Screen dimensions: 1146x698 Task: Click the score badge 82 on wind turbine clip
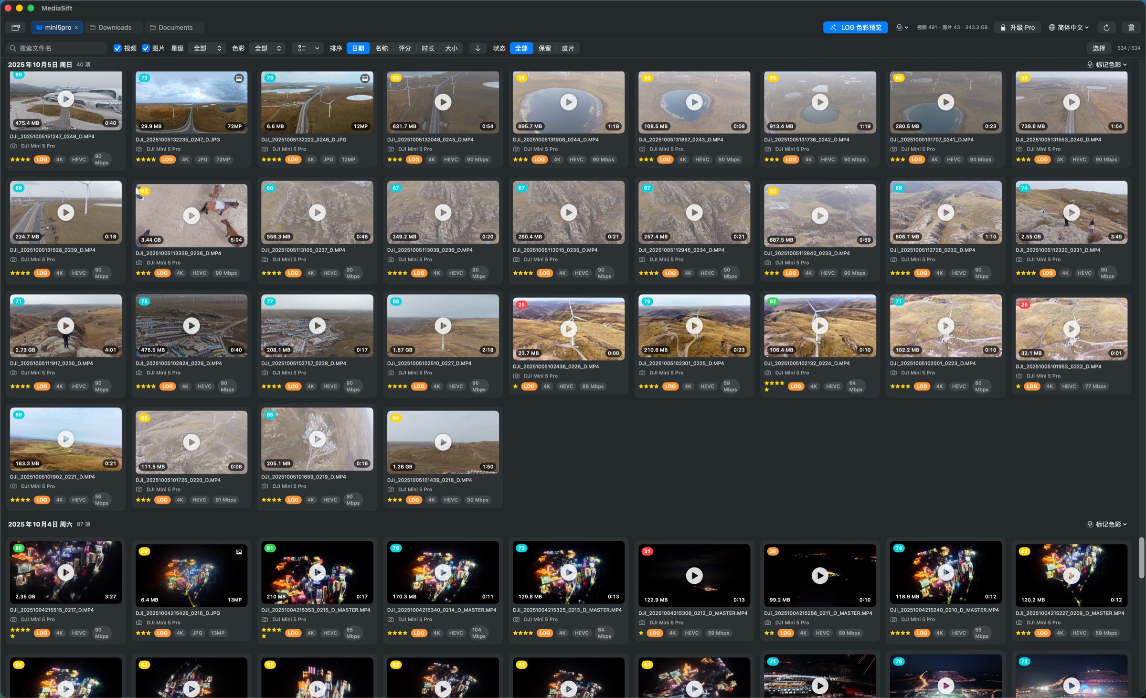pos(773,301)
